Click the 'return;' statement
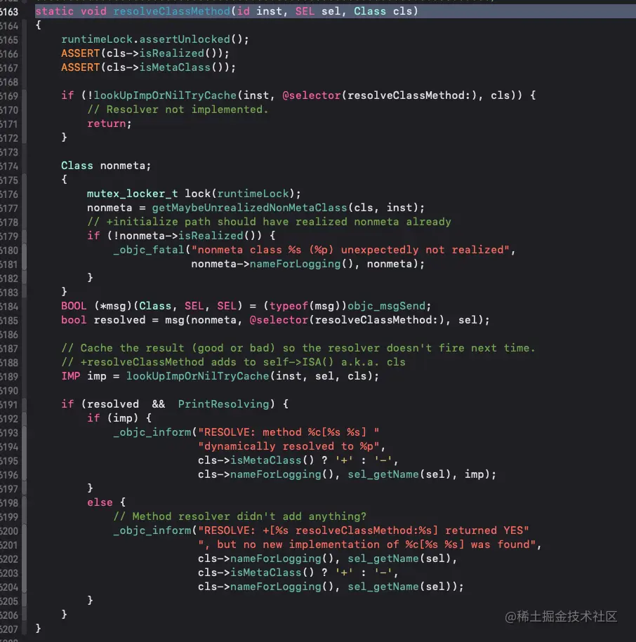The width and height of the screenshot is (636, 642). coord(110,123)
